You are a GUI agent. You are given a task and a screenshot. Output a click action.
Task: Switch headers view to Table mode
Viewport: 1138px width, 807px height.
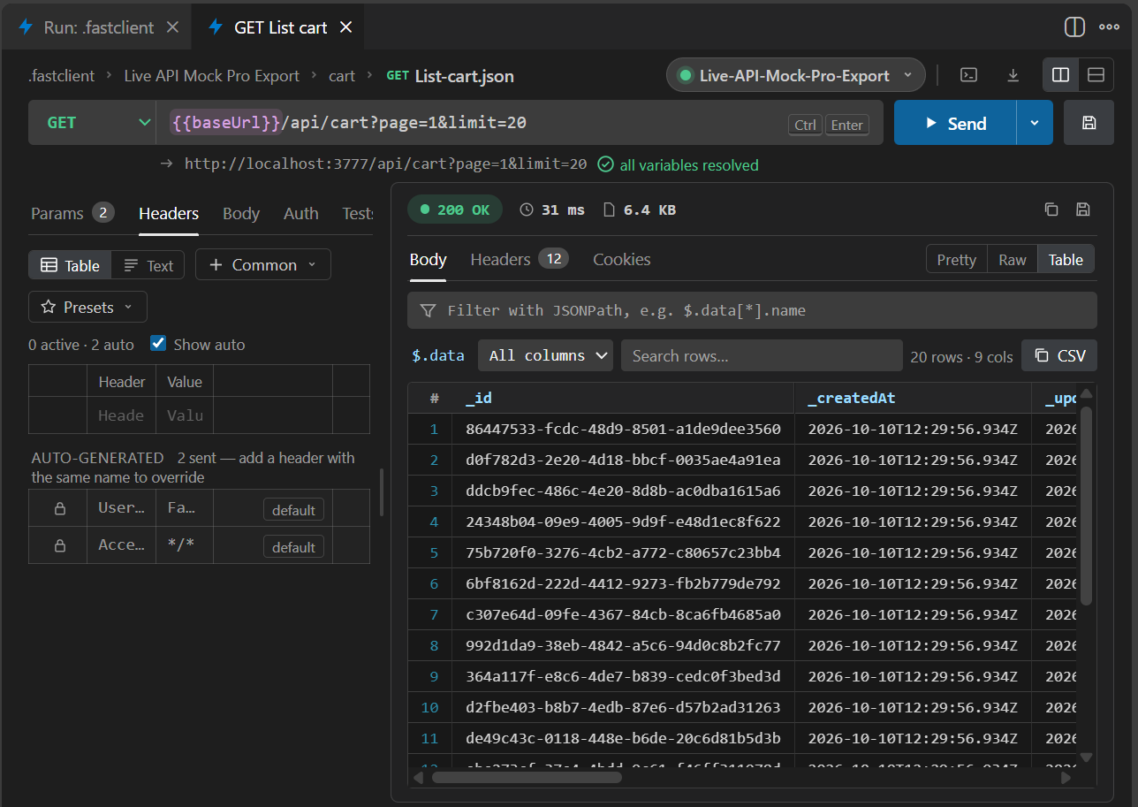[71, 265]
